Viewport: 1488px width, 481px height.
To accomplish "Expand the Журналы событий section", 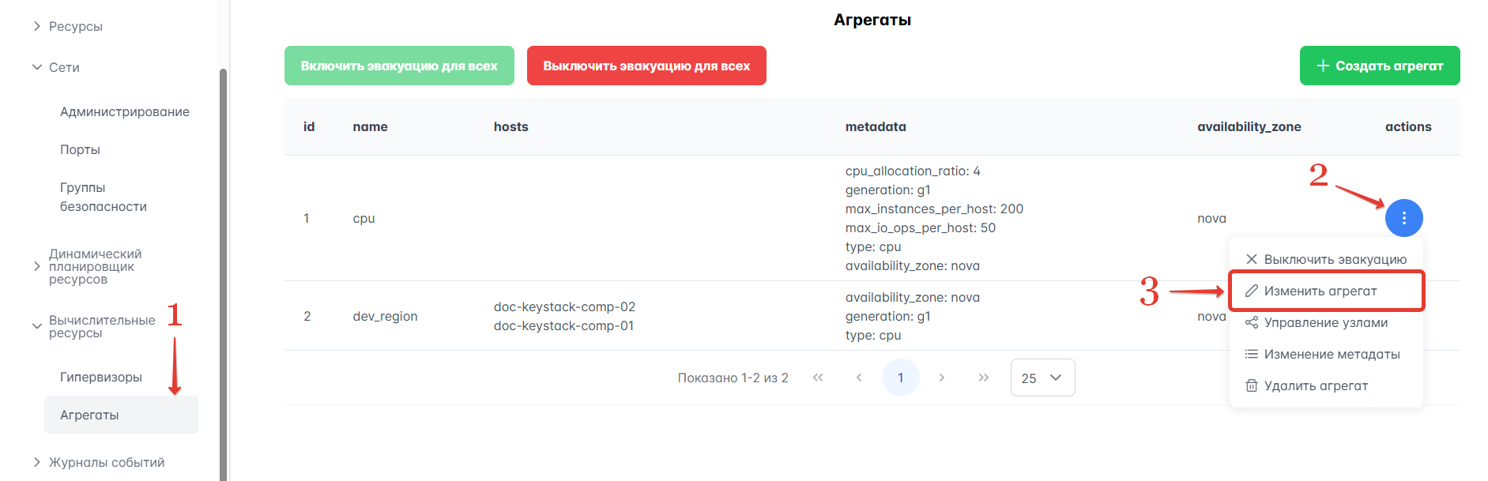I will (37, 462).
